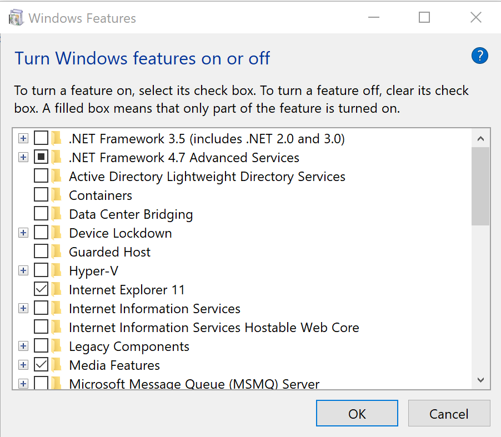
Task: Expand the Device Lockdown tree node
Action: pyautogui.click(x=23, y=233)
